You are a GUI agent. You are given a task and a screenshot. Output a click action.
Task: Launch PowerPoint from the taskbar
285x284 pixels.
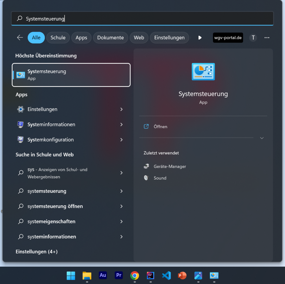point(182,275)
